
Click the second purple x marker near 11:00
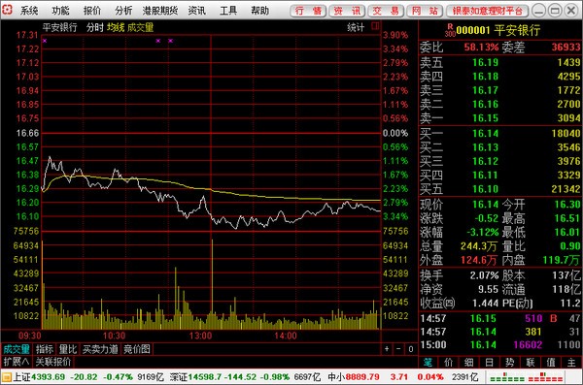pyautogui.click(x=158, y=41)
